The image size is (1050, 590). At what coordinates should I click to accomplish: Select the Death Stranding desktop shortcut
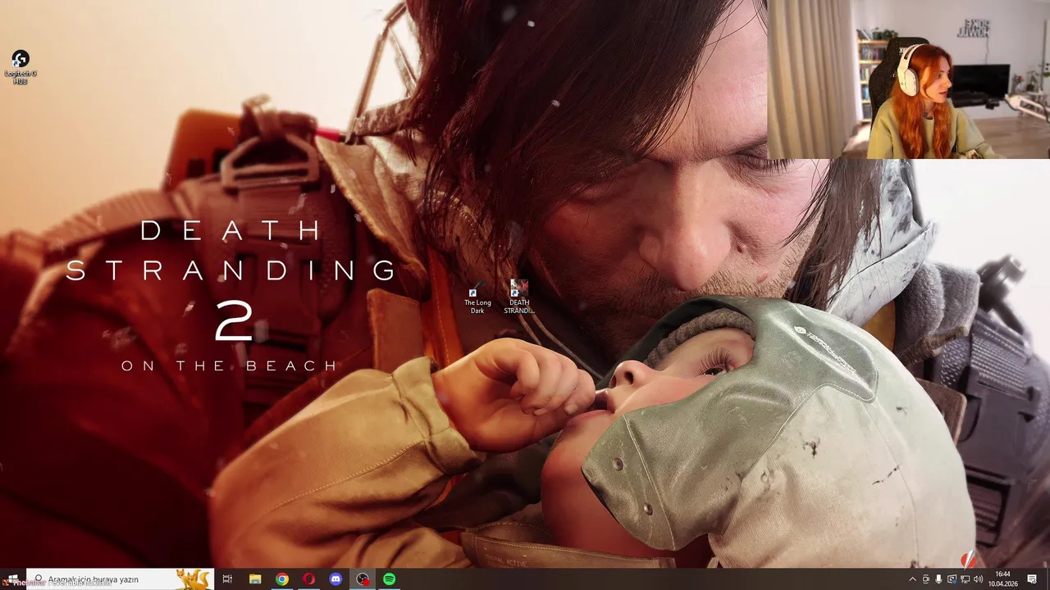coord(518,297)
